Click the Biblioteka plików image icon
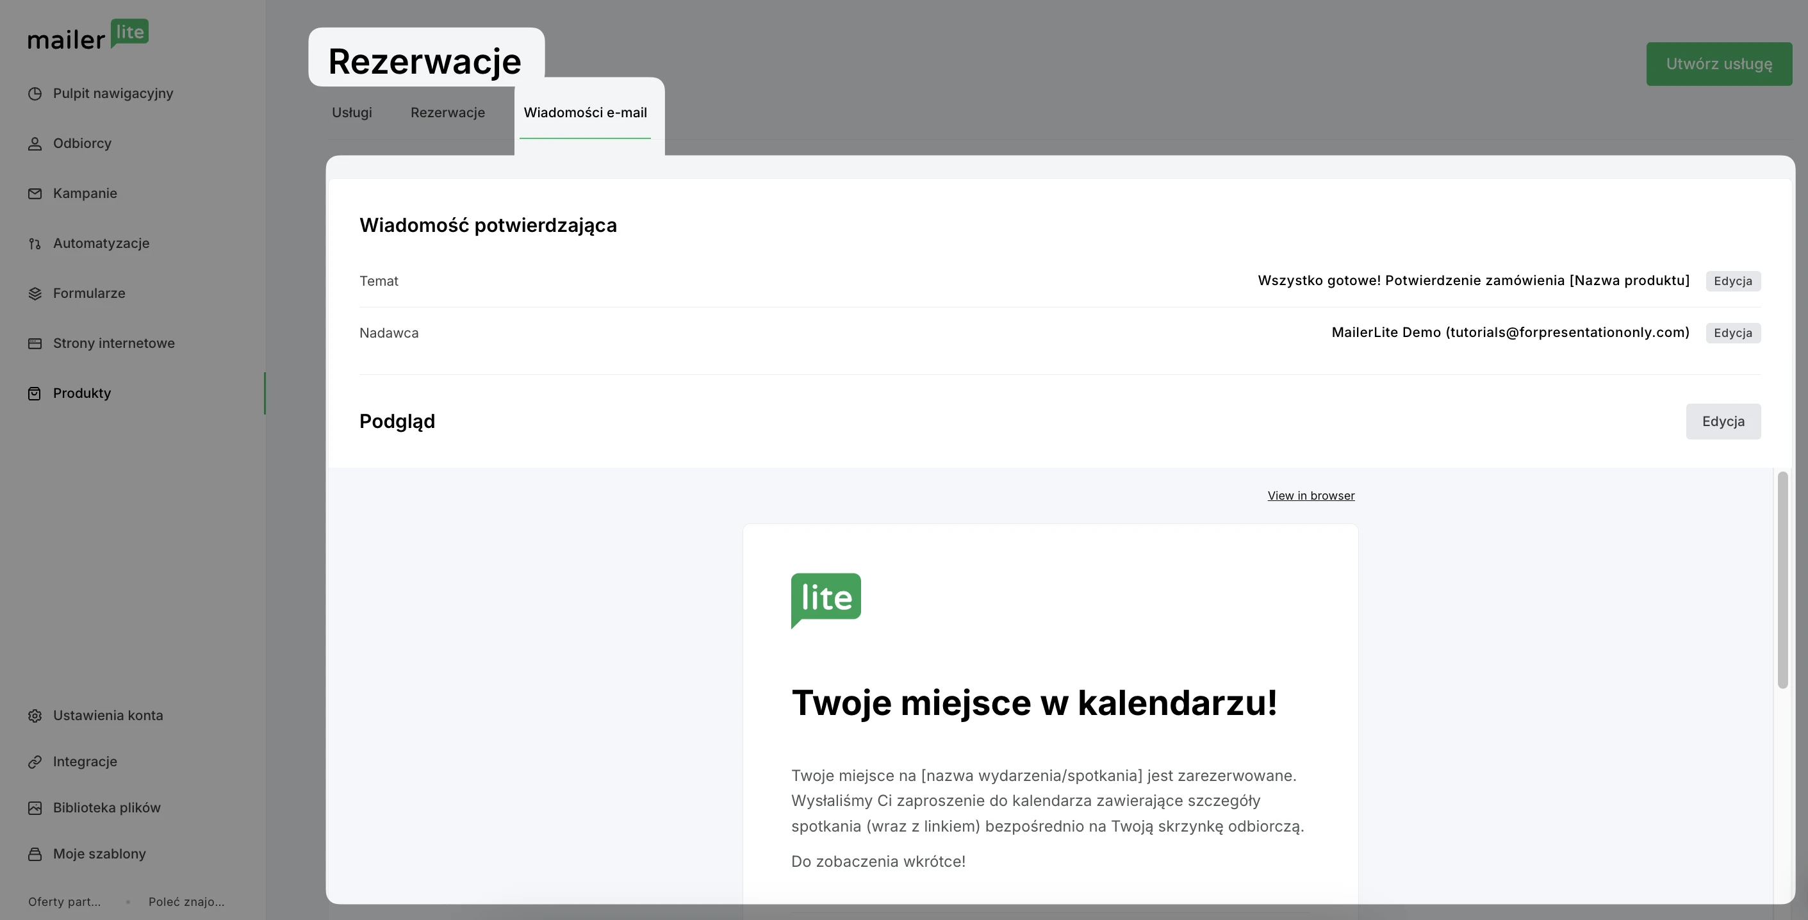Screen dimensions: 1808x920 coord(35,808)
